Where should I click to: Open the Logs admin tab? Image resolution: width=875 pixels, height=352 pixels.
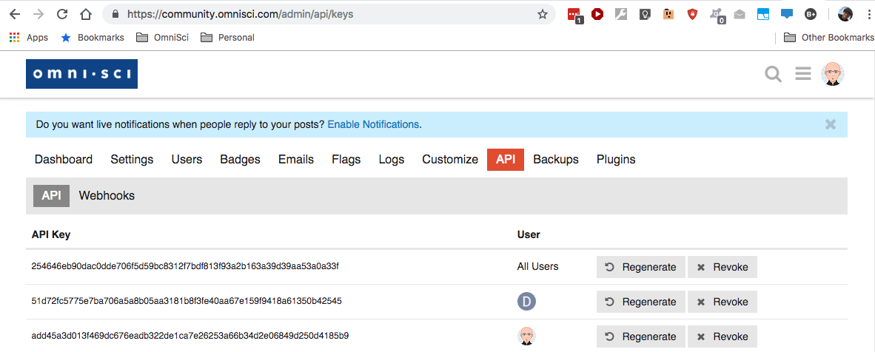(x=391, y=160)
